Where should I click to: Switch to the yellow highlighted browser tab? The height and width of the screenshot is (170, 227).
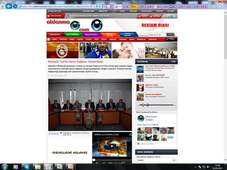click(x=134, y=7)
